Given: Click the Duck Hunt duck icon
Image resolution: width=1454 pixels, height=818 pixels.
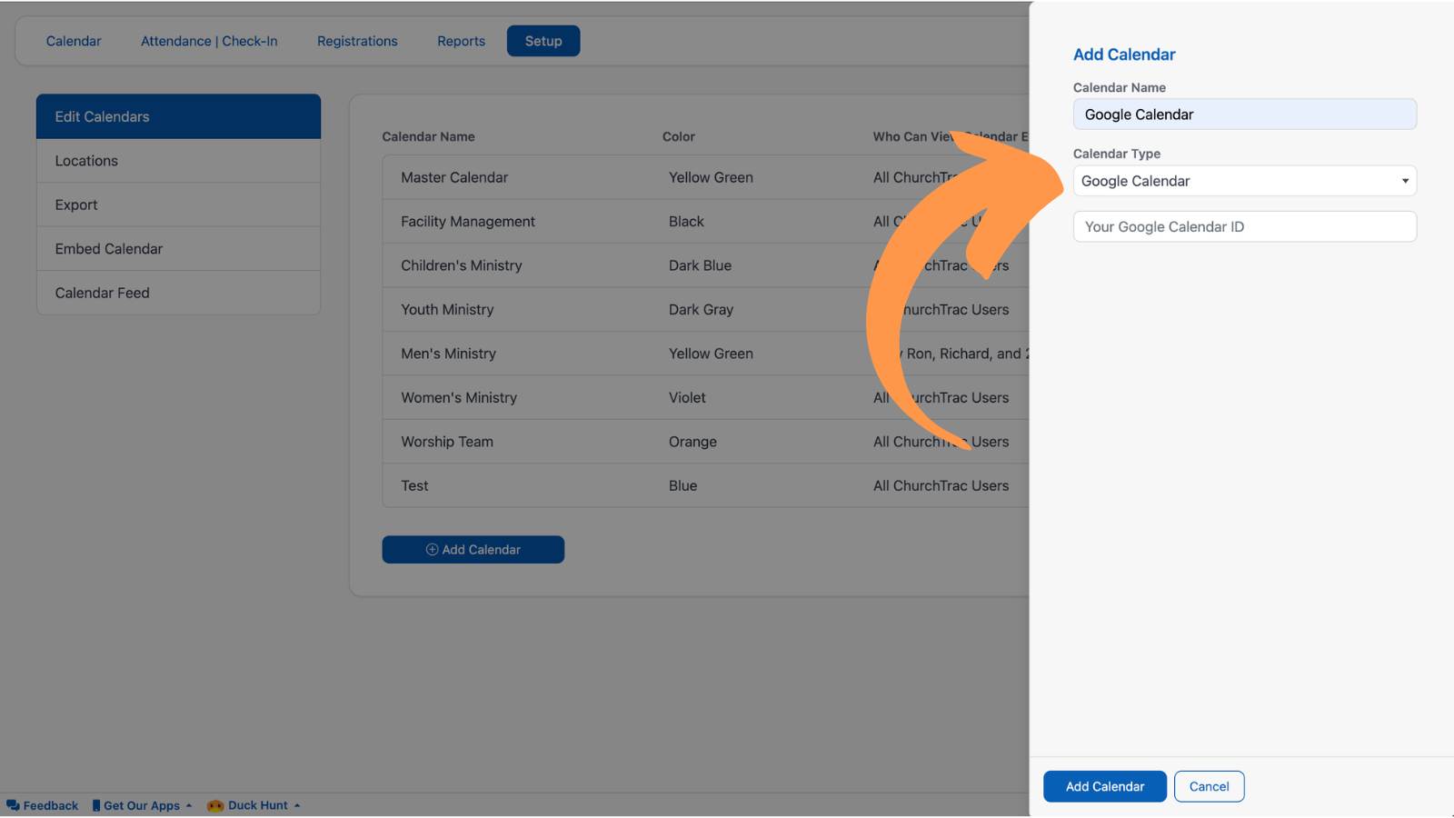Looking at the screenshot, I should pos(215,805).
